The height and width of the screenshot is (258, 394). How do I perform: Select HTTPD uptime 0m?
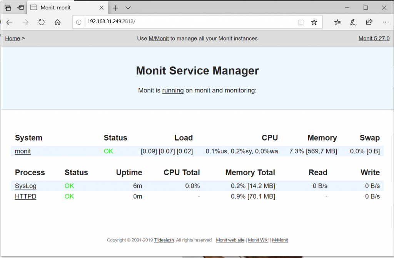pyautogui.click(x=138, y=196)
